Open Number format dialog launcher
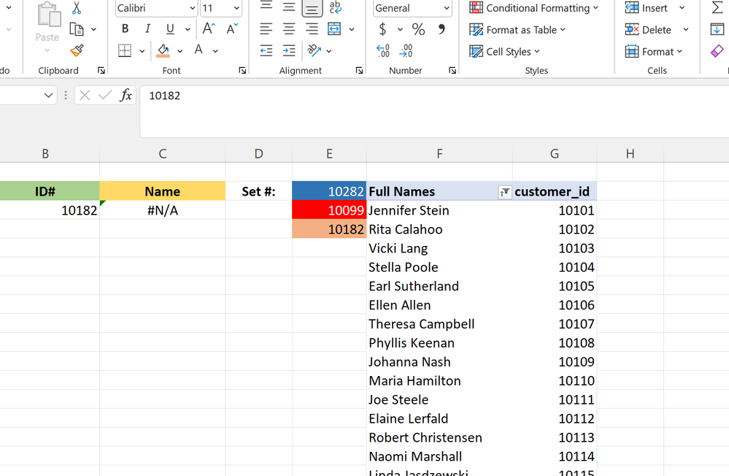The height and width of the screenshot is (476, 729). tap(452, 70)
